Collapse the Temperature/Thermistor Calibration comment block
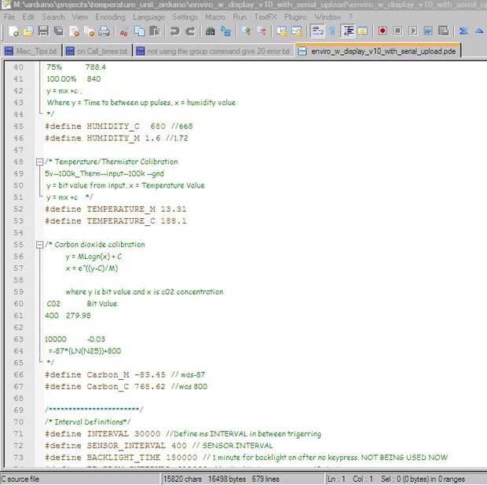The height and width of the screenshot is (485, 487). click(x=38, y=162)
